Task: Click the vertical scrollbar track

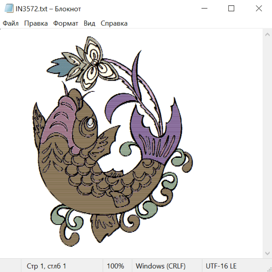Action: pos(267,144)
